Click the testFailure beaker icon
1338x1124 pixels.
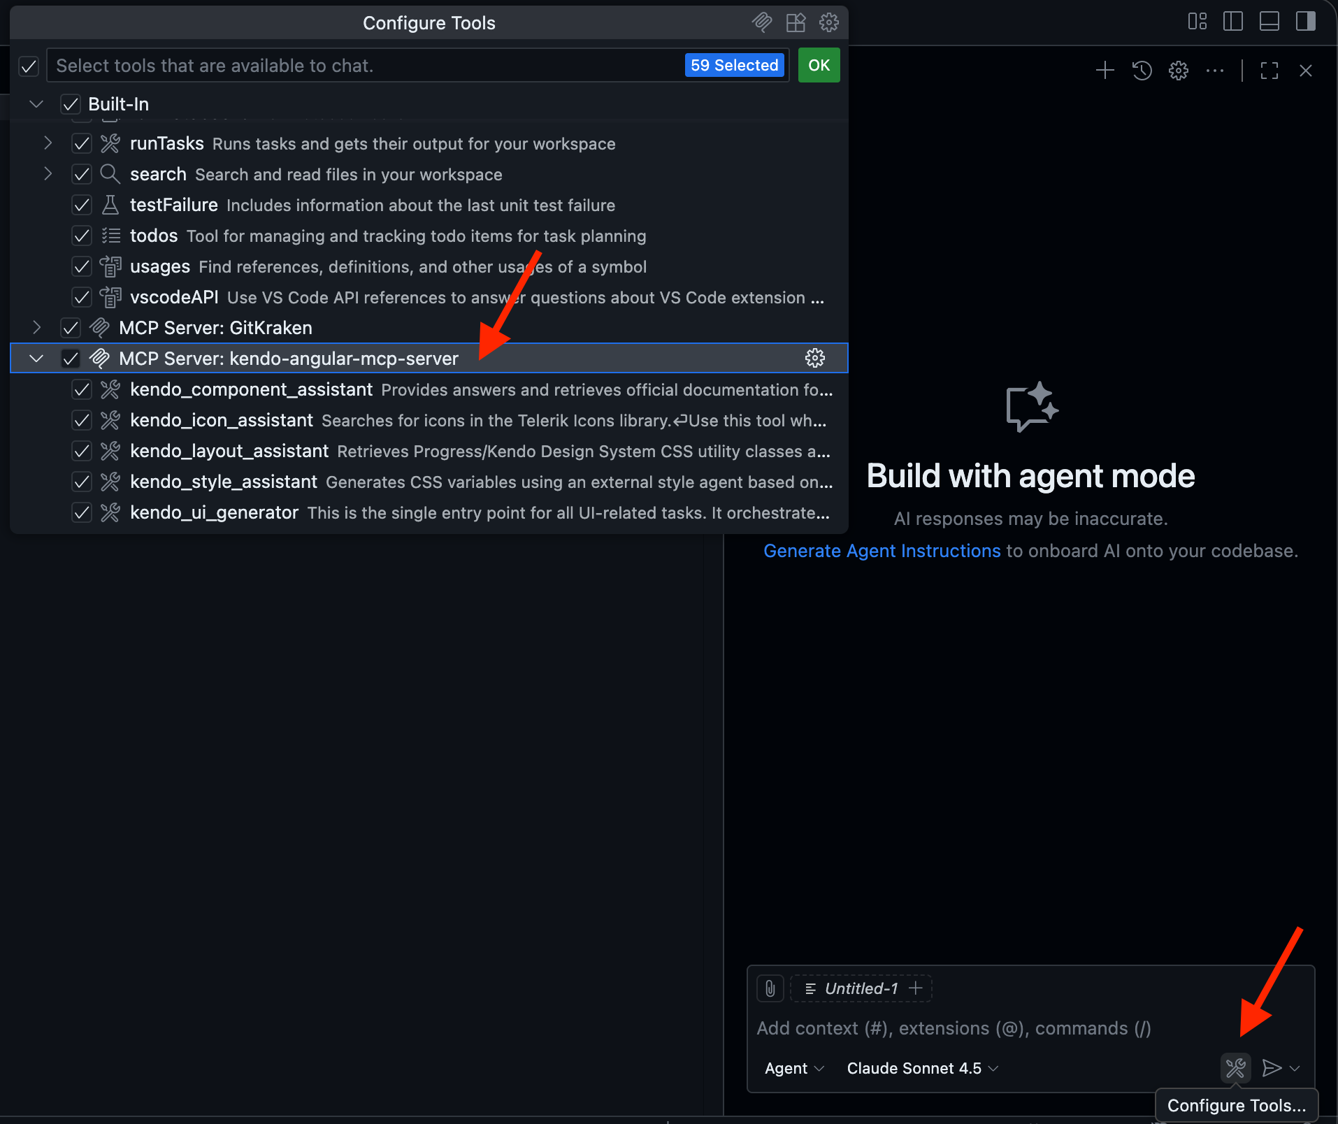[x=110, y=205]
